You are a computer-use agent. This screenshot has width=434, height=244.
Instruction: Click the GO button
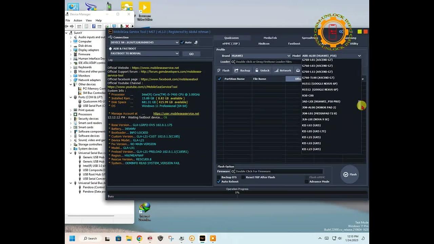click(x=191, y=54)
